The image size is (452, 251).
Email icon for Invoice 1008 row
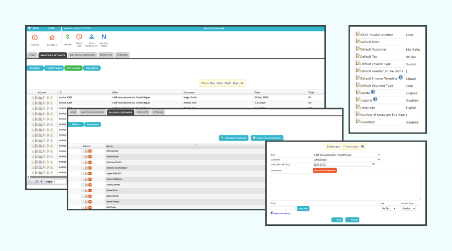52,98
